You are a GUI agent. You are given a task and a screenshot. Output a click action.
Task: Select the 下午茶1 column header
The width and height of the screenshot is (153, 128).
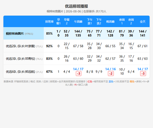tap(90, 21)
